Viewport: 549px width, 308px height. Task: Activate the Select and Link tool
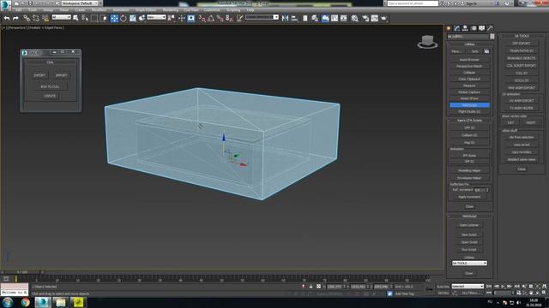point(27,18)
